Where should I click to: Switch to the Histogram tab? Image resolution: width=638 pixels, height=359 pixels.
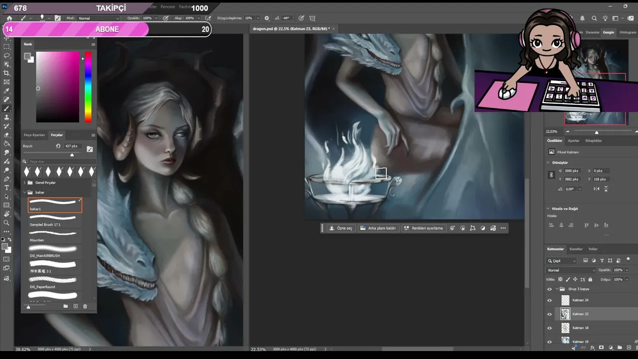click(628, 32)
